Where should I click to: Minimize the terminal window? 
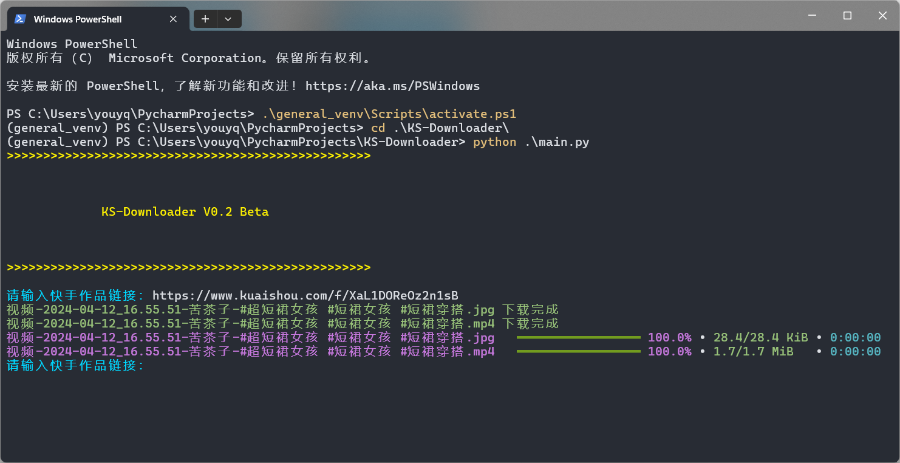tap(812, 16)
